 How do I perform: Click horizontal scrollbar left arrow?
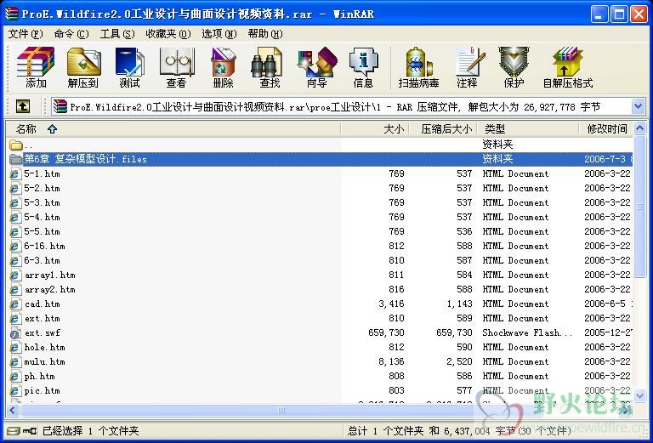pos(13,410)
